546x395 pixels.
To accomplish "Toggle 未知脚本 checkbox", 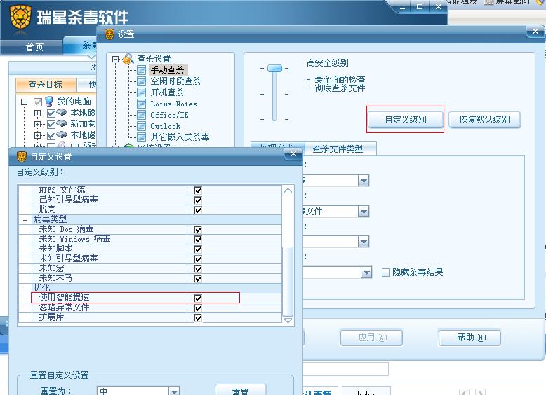I will tap(198, 249).
